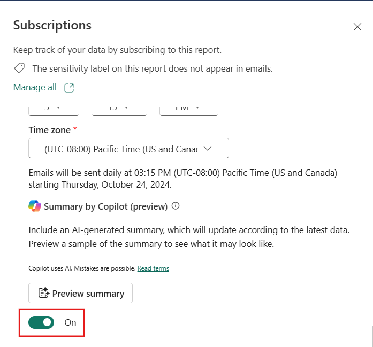Open the partially hidden minute dropdown

pyautogui.click(x=119, y=109)
